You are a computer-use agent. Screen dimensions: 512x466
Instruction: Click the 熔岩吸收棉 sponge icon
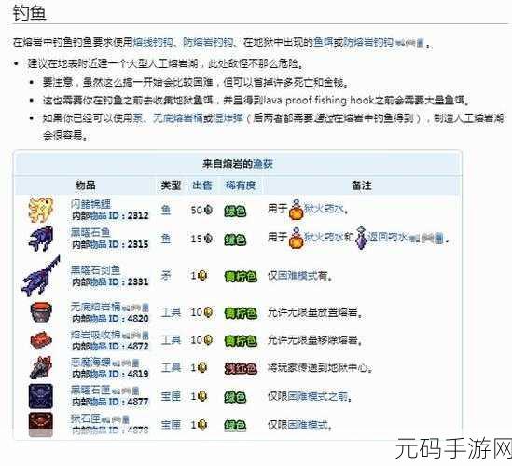coord(41,340)
